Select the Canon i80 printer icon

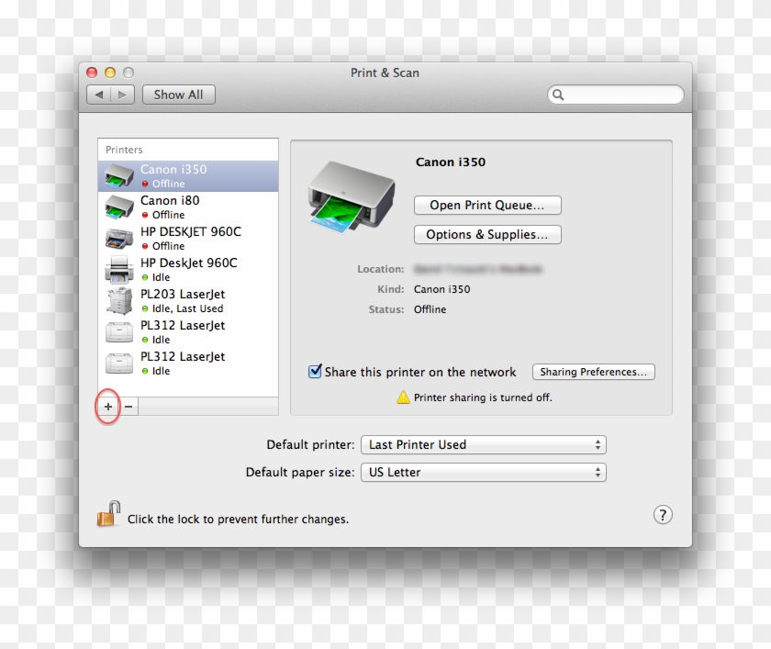pos(120,207)
